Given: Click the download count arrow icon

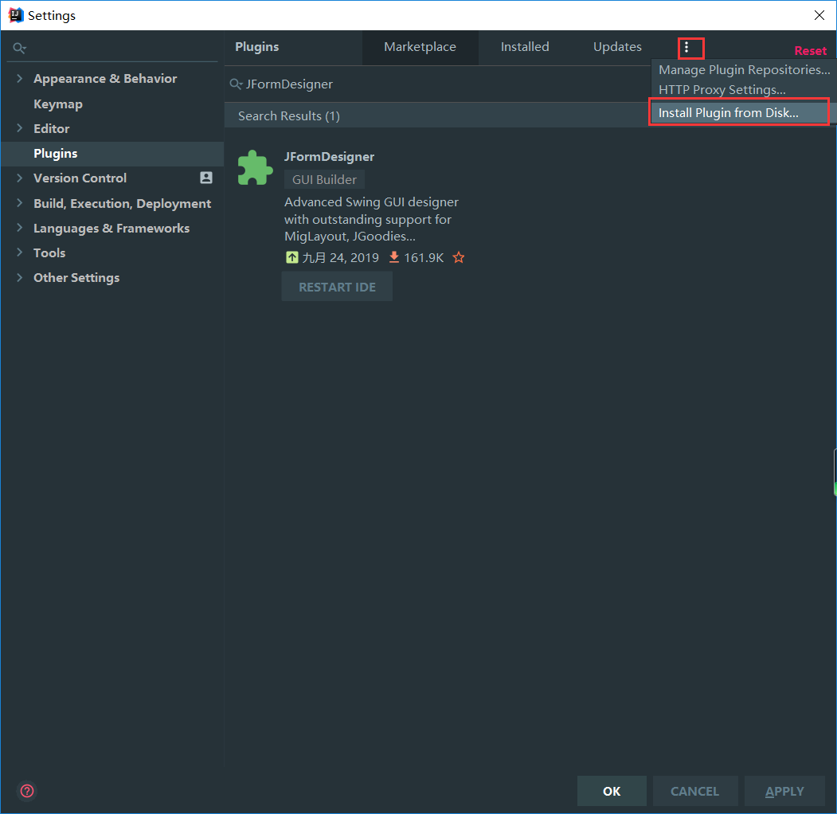Looking at the screenshot, I should 394,257.
